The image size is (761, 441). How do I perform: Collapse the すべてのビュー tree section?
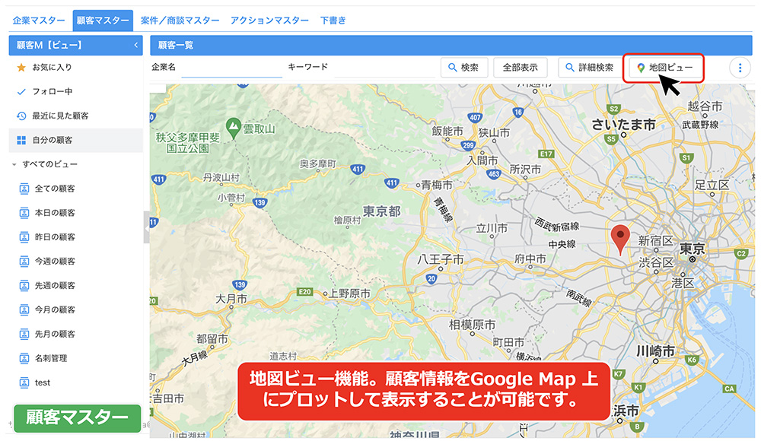point(14,164)
